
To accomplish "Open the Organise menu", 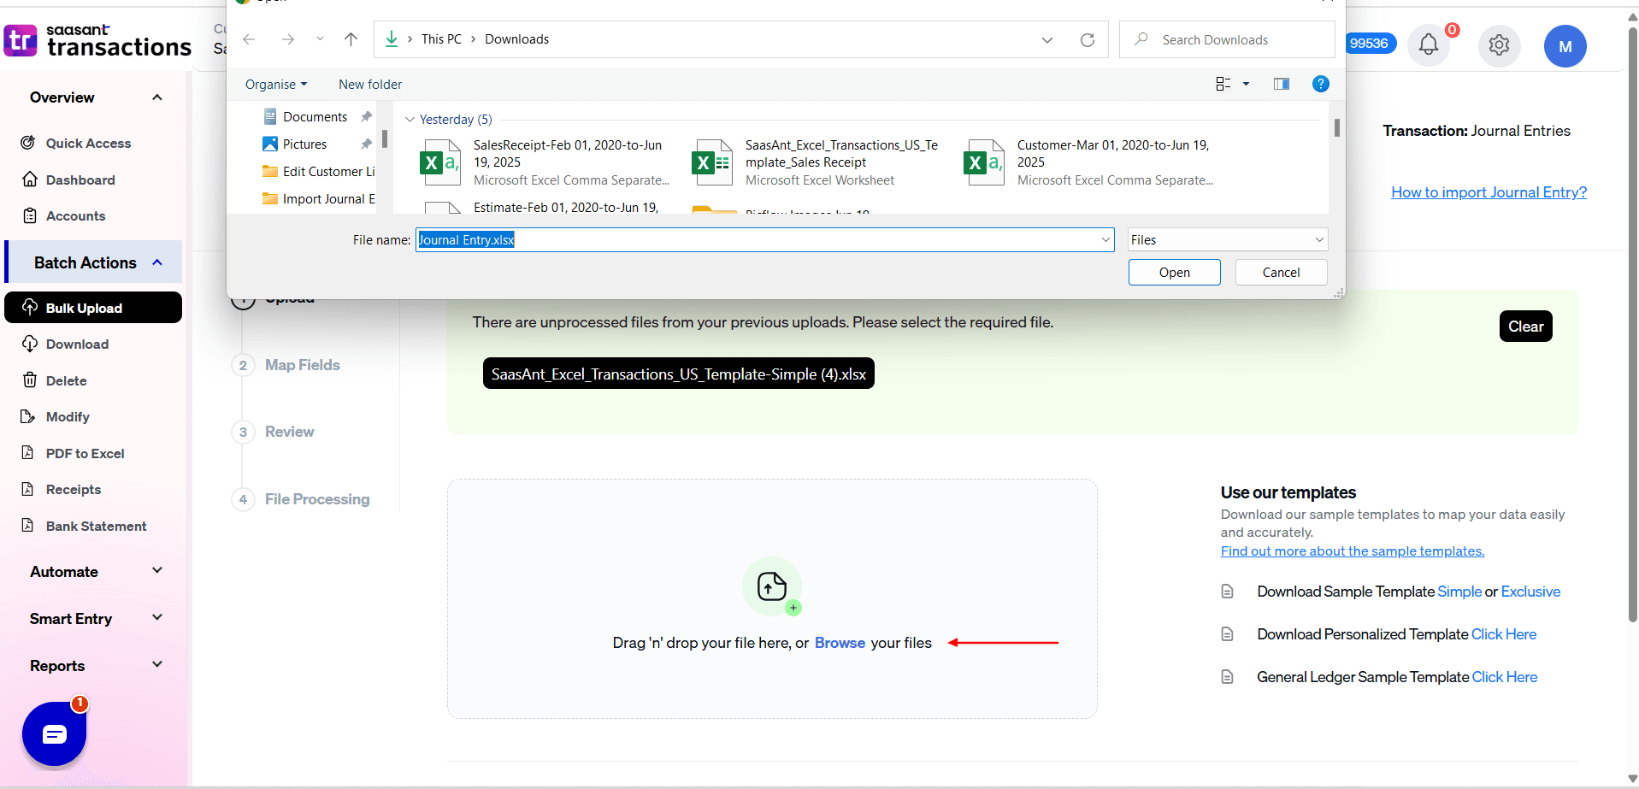I will (275, 85).
